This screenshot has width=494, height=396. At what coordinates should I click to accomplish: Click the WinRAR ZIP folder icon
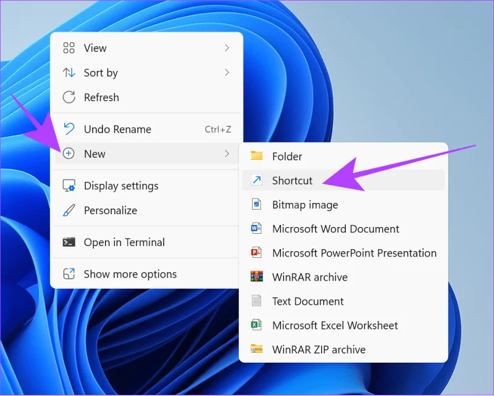click(x=256, y=349)
